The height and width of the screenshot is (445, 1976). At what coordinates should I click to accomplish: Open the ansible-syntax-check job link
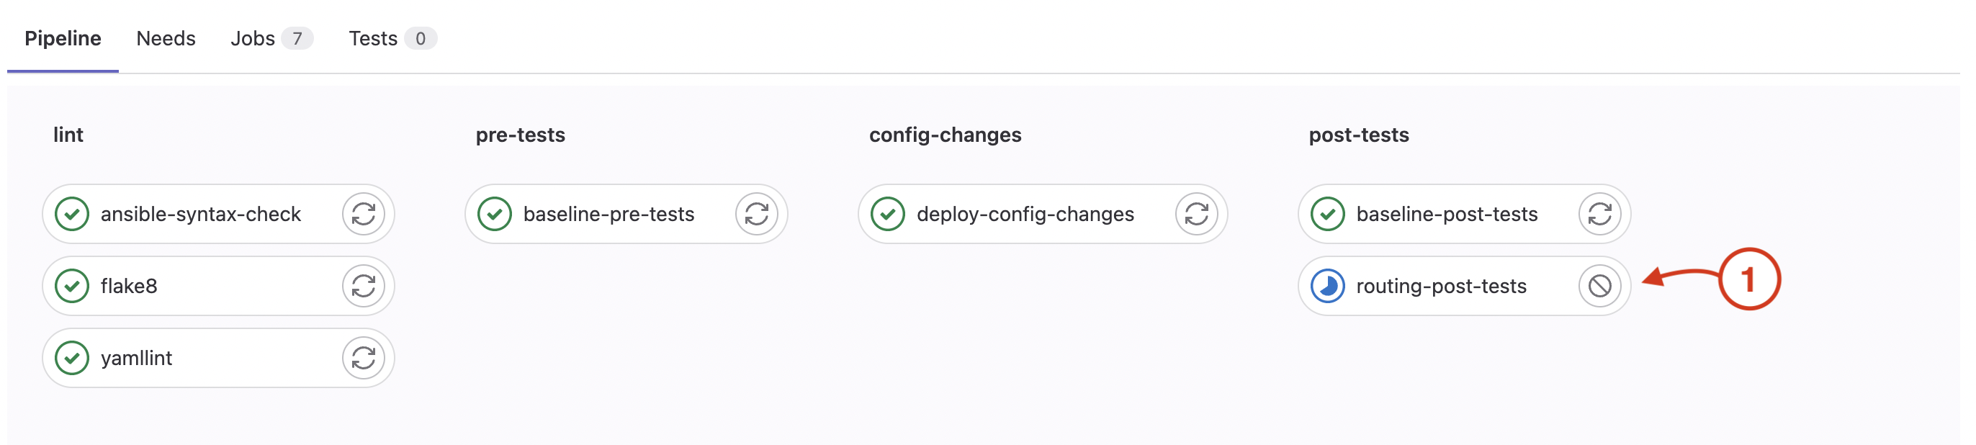200,214
